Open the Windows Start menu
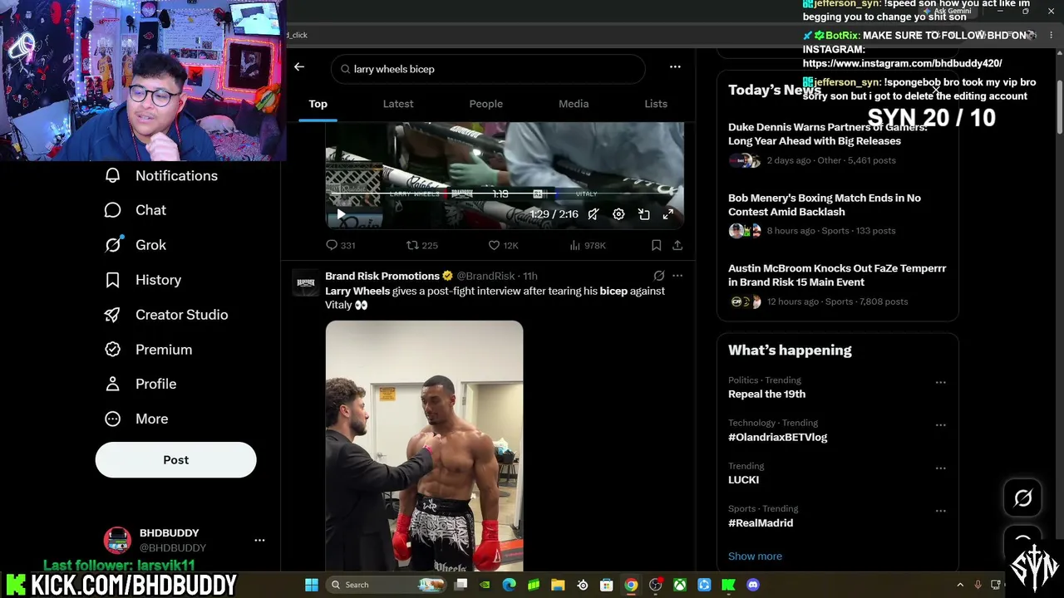 (311, 585)
